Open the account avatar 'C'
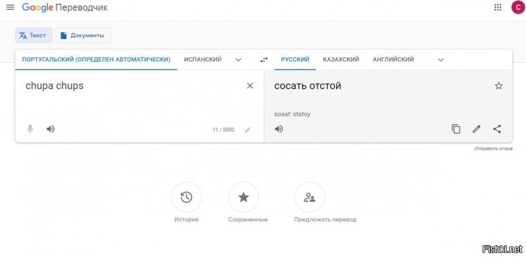The image size is (526, 257). click(x=518, y=7)
